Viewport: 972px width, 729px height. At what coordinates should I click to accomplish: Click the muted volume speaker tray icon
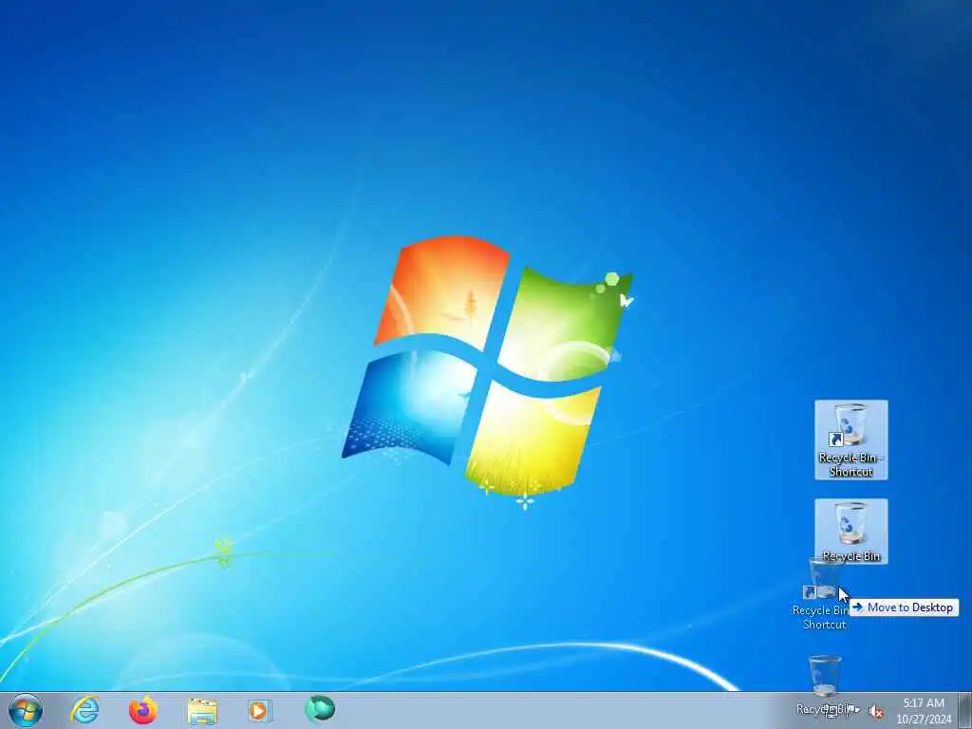click(875, 712)
